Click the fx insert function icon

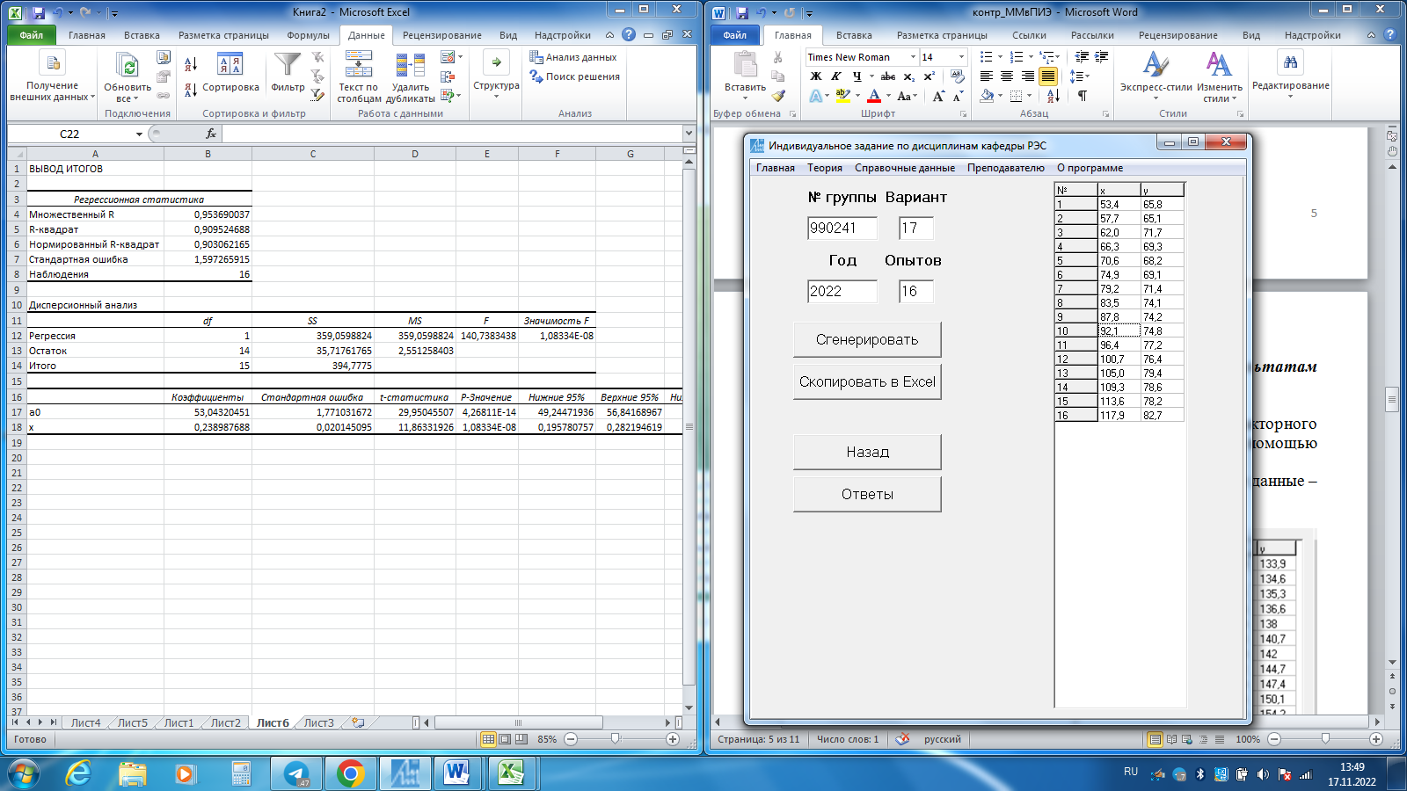coord(211,134)
